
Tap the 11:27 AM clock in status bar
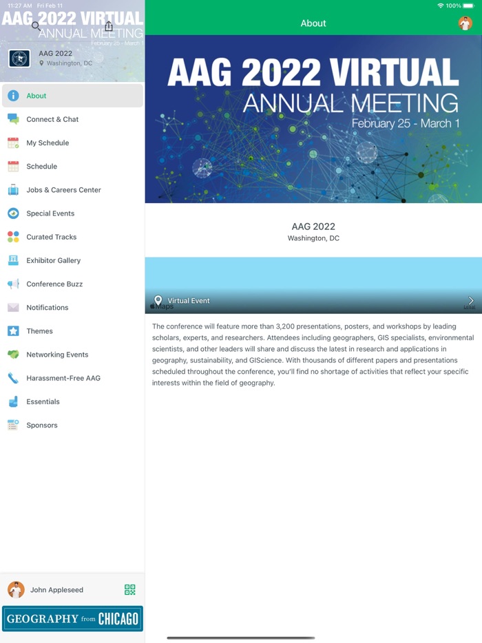tap(20, 6)
